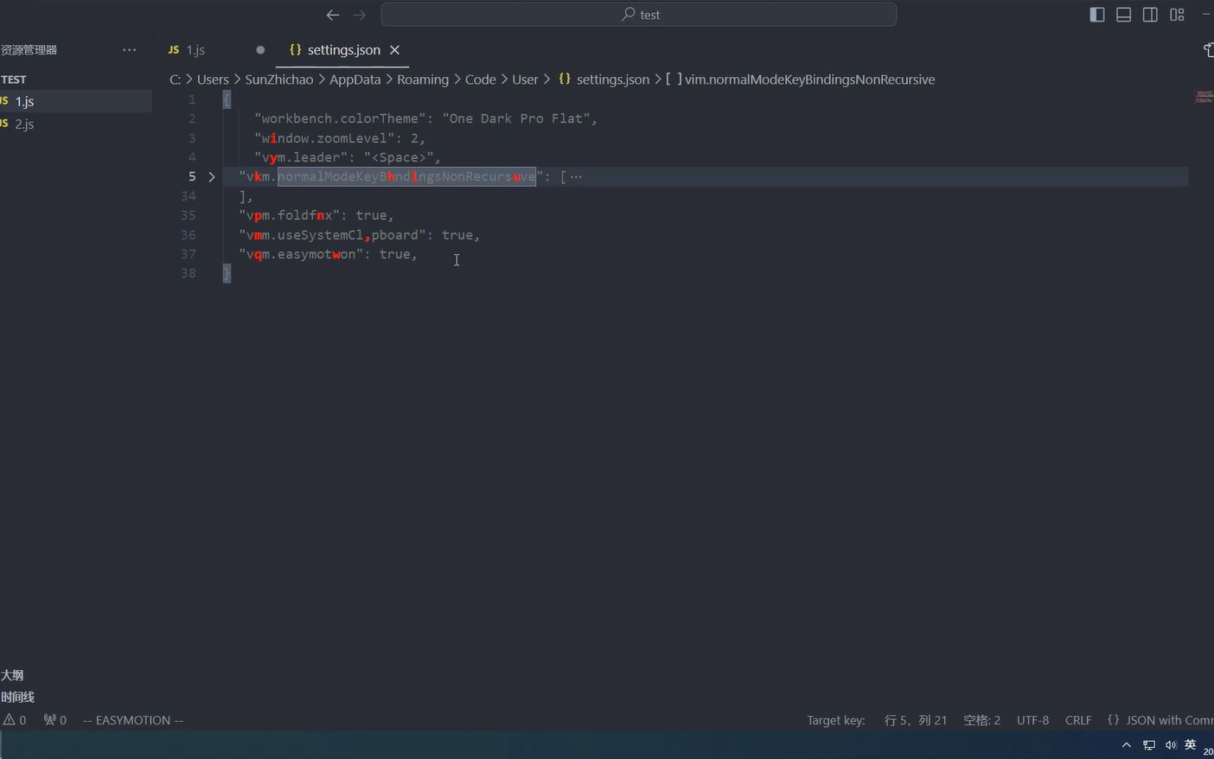Click the 'Roaming' breadcrumb segment

click(x=423, y=80)
